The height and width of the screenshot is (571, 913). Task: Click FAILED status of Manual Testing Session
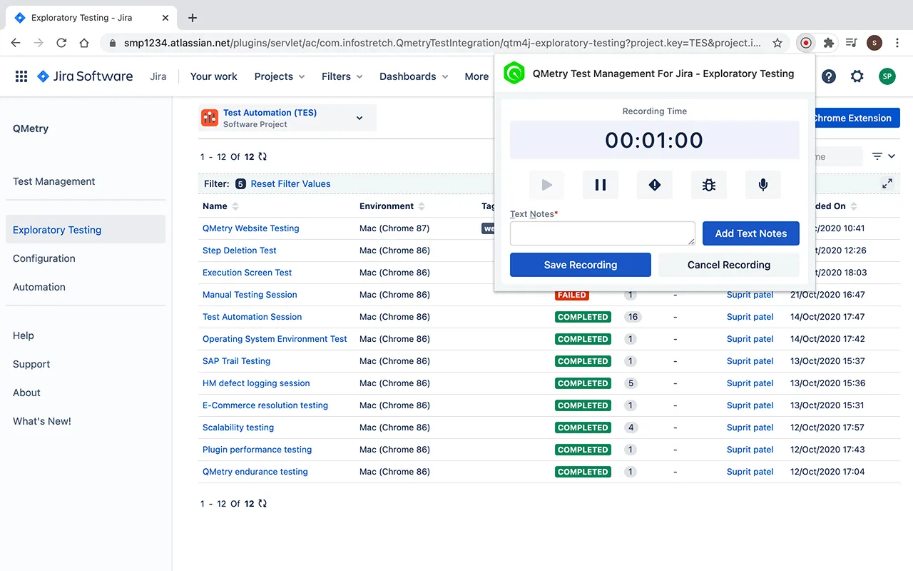click(572, 295)
